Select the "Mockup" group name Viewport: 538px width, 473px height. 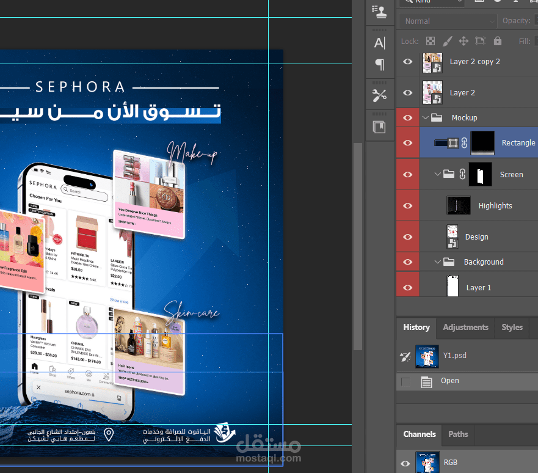pyautogui.click(x=465, y=118)
